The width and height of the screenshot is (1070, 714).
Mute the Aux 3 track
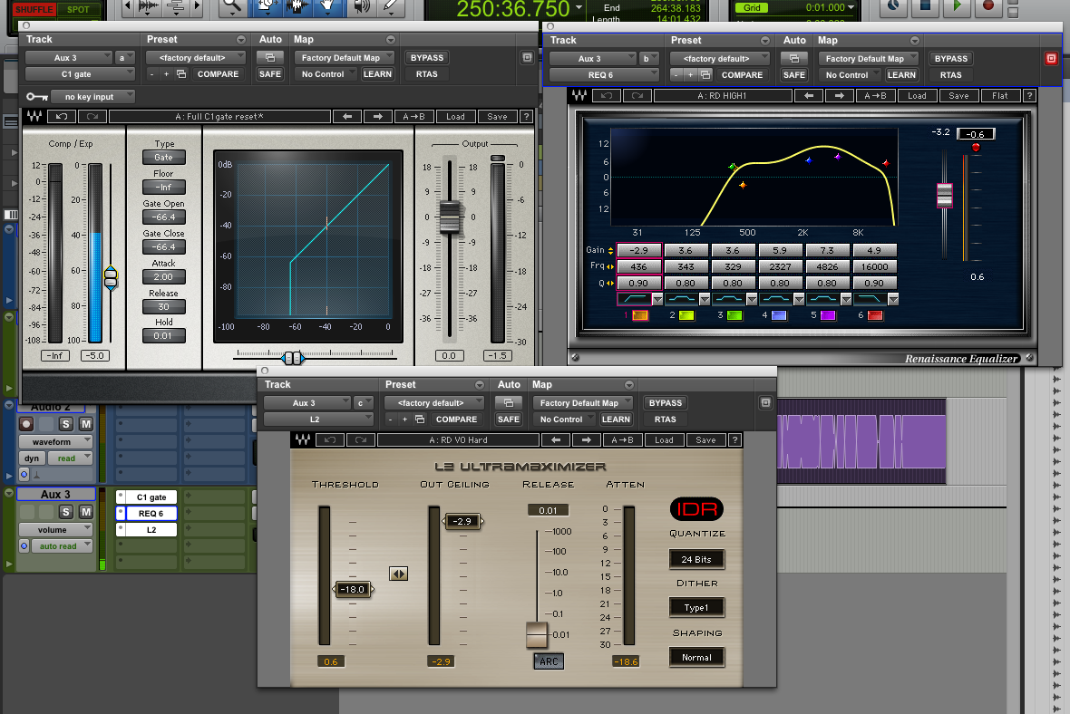pos(86,511)
